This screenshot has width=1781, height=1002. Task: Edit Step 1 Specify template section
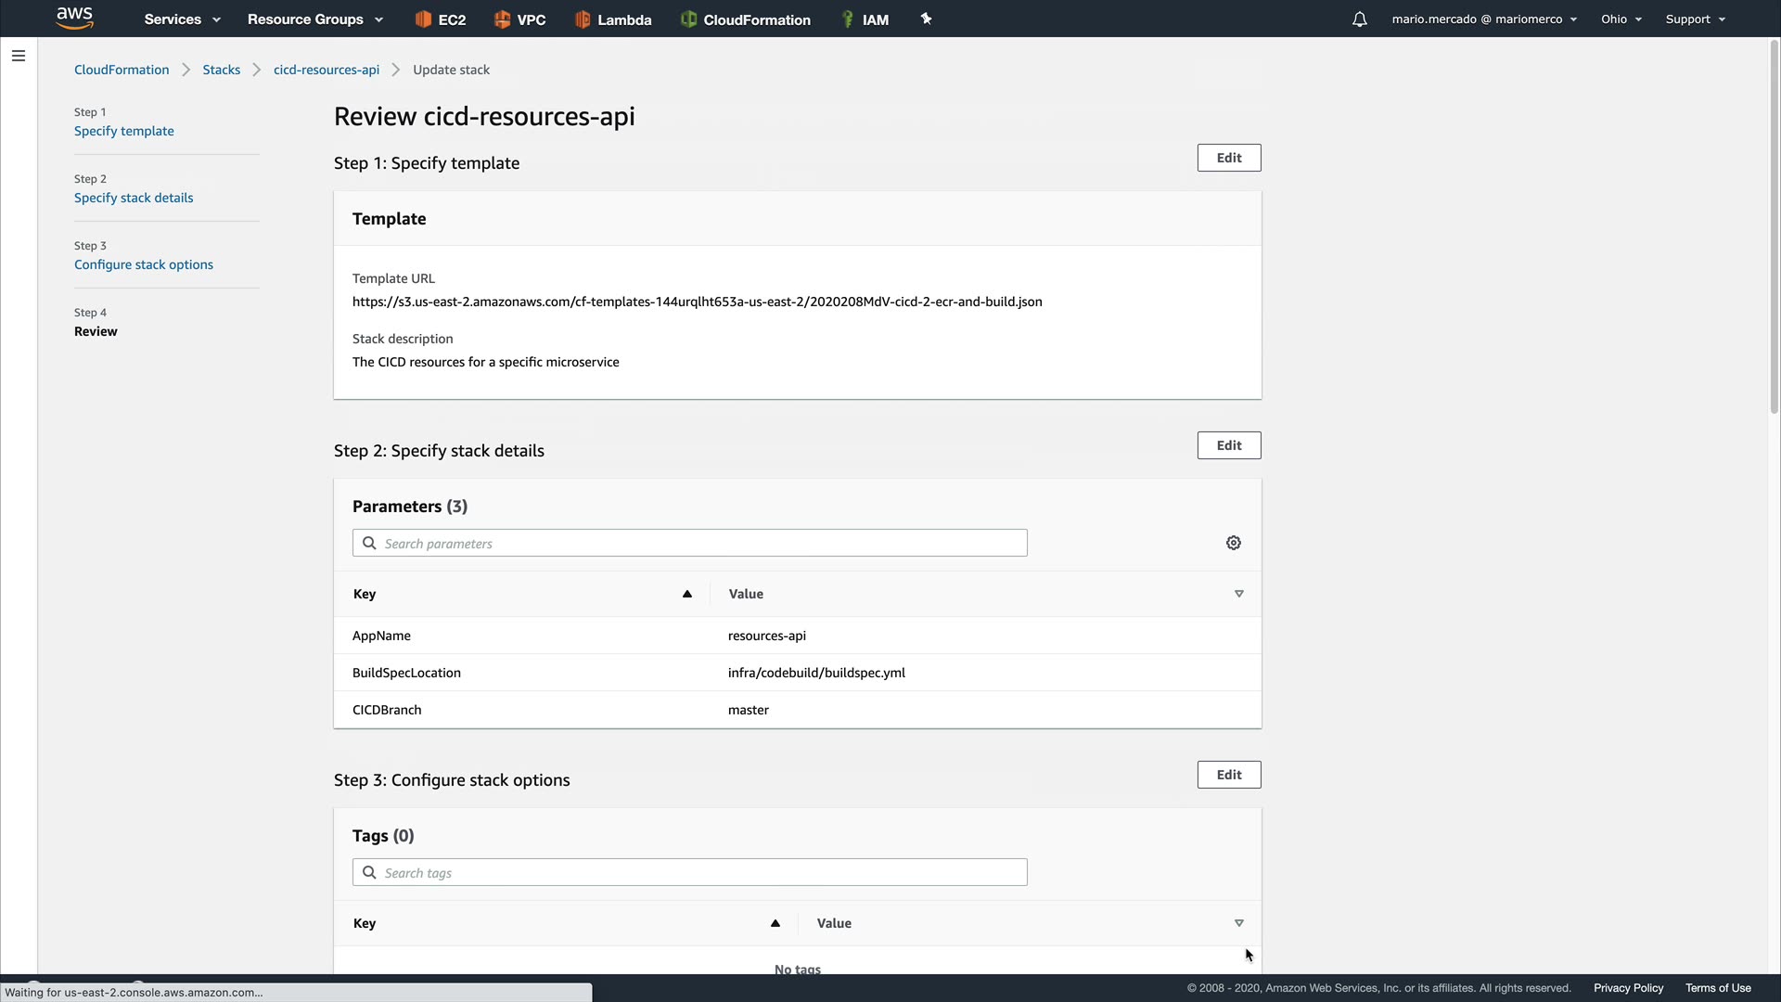(1228, 158)
